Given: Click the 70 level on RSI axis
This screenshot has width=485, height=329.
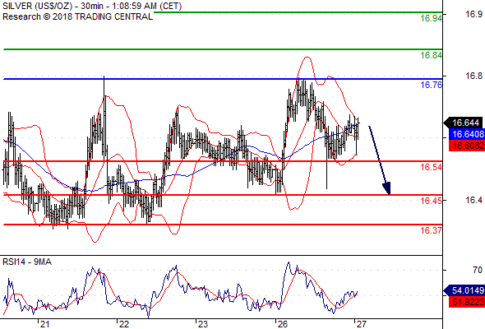Looking at the screenshot, I should click(x=478, y=271).
